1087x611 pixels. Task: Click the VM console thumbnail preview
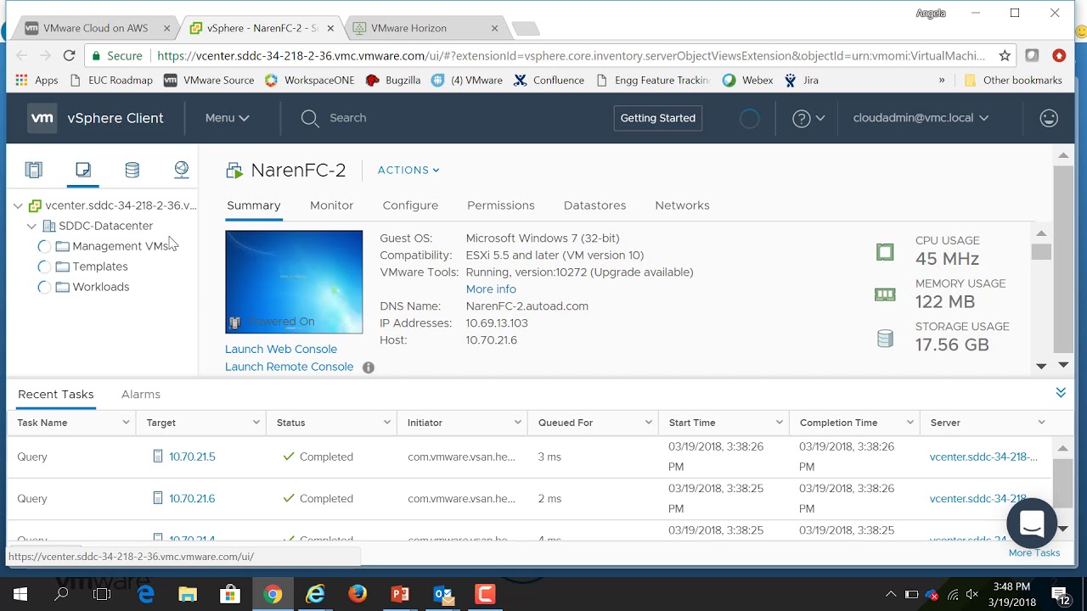point(294,282)
